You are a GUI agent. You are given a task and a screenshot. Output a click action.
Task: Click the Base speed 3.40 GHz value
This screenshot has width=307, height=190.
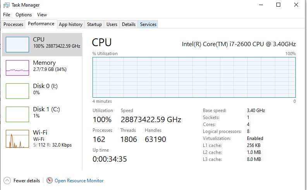coord(256,111)
